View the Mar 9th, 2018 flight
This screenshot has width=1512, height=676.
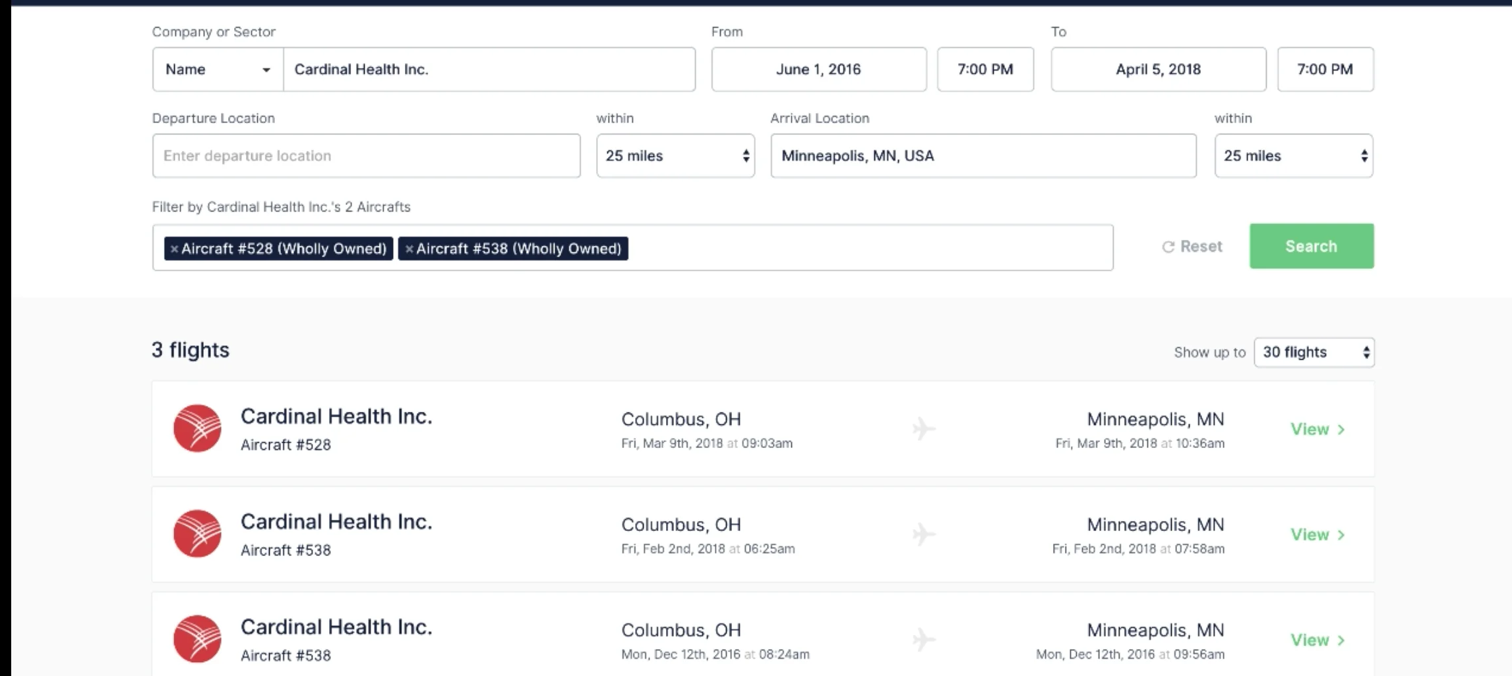1317,429
